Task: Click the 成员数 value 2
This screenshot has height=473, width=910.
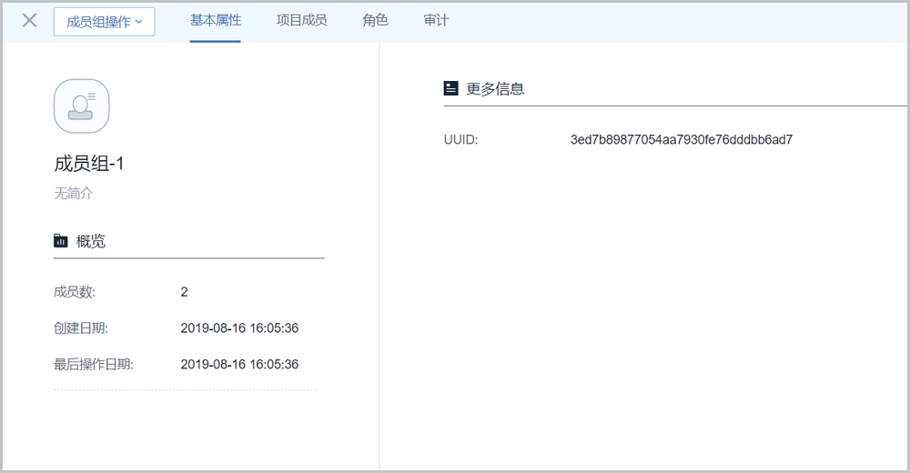Action: 185,292
